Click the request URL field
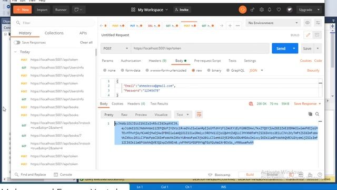The height and width of the screenshot is (190, 337). click(200, 49)
